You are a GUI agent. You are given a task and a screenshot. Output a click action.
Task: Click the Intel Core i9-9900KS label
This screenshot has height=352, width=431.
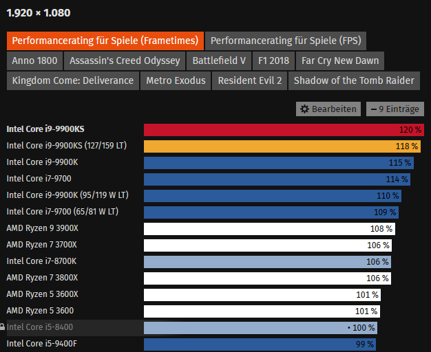point(45,129)
